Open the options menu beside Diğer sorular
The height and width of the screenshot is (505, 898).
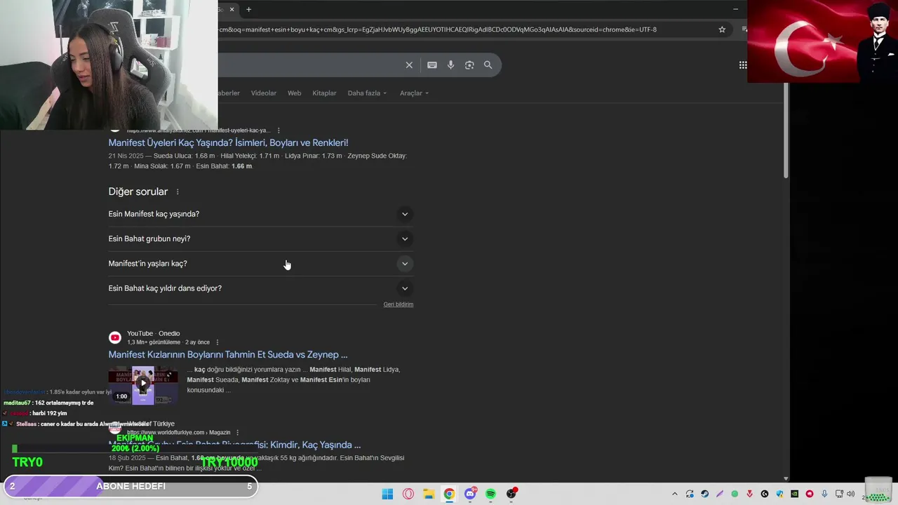click(x=177, y=192)
